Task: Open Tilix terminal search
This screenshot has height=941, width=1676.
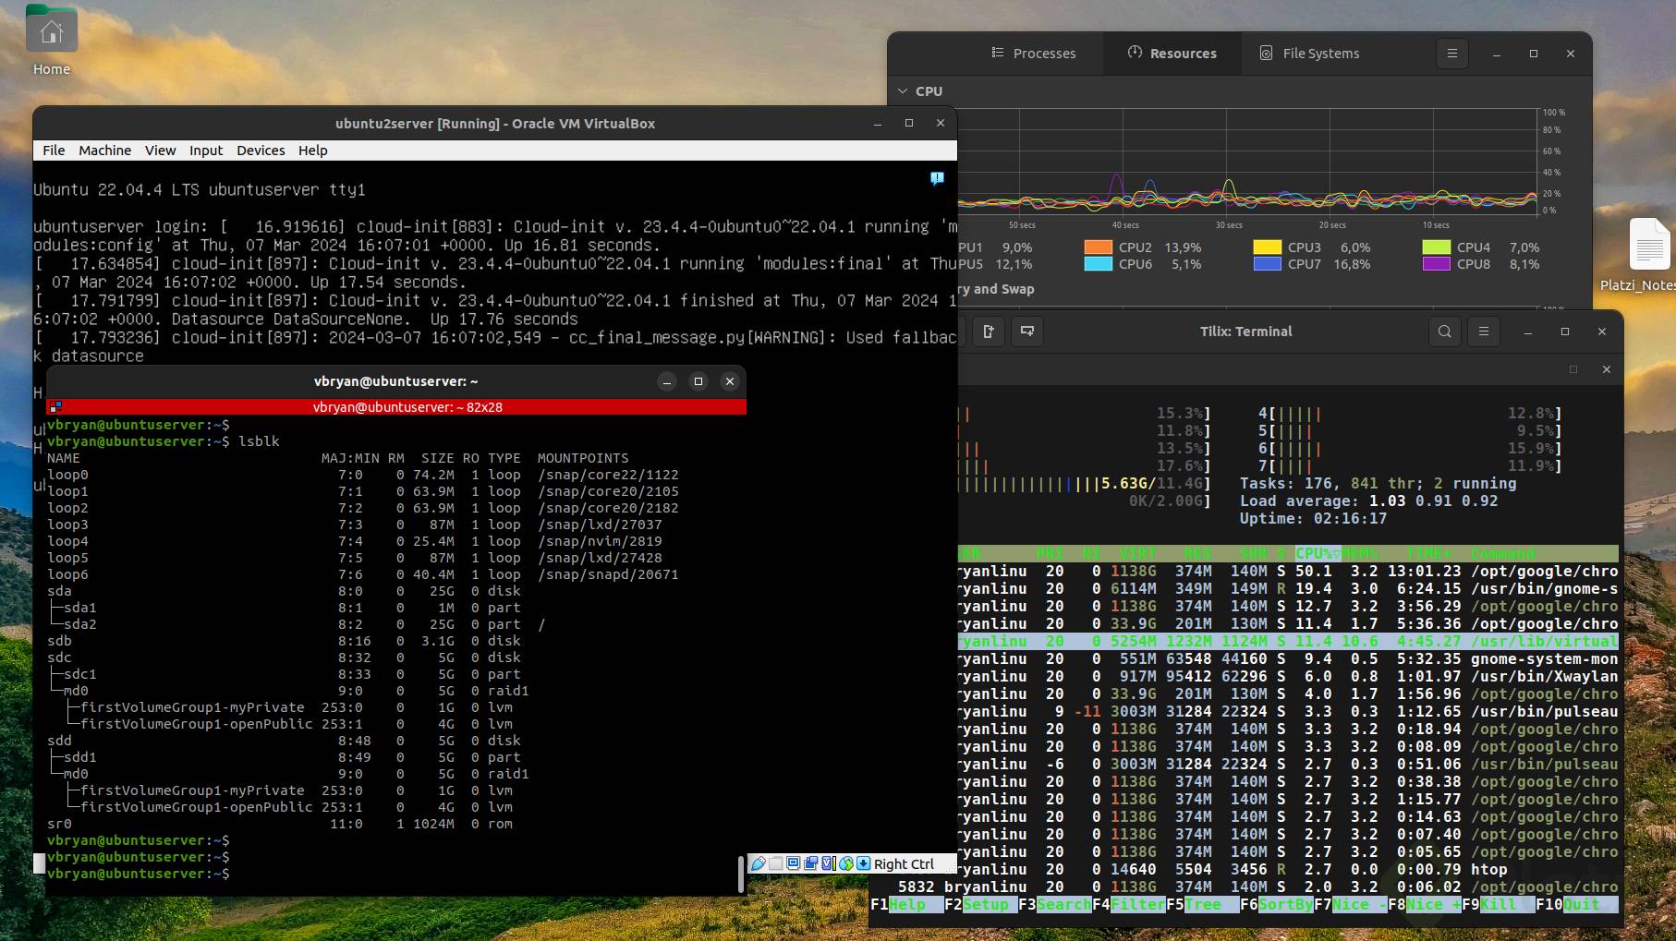Action: click(1444, 332)
